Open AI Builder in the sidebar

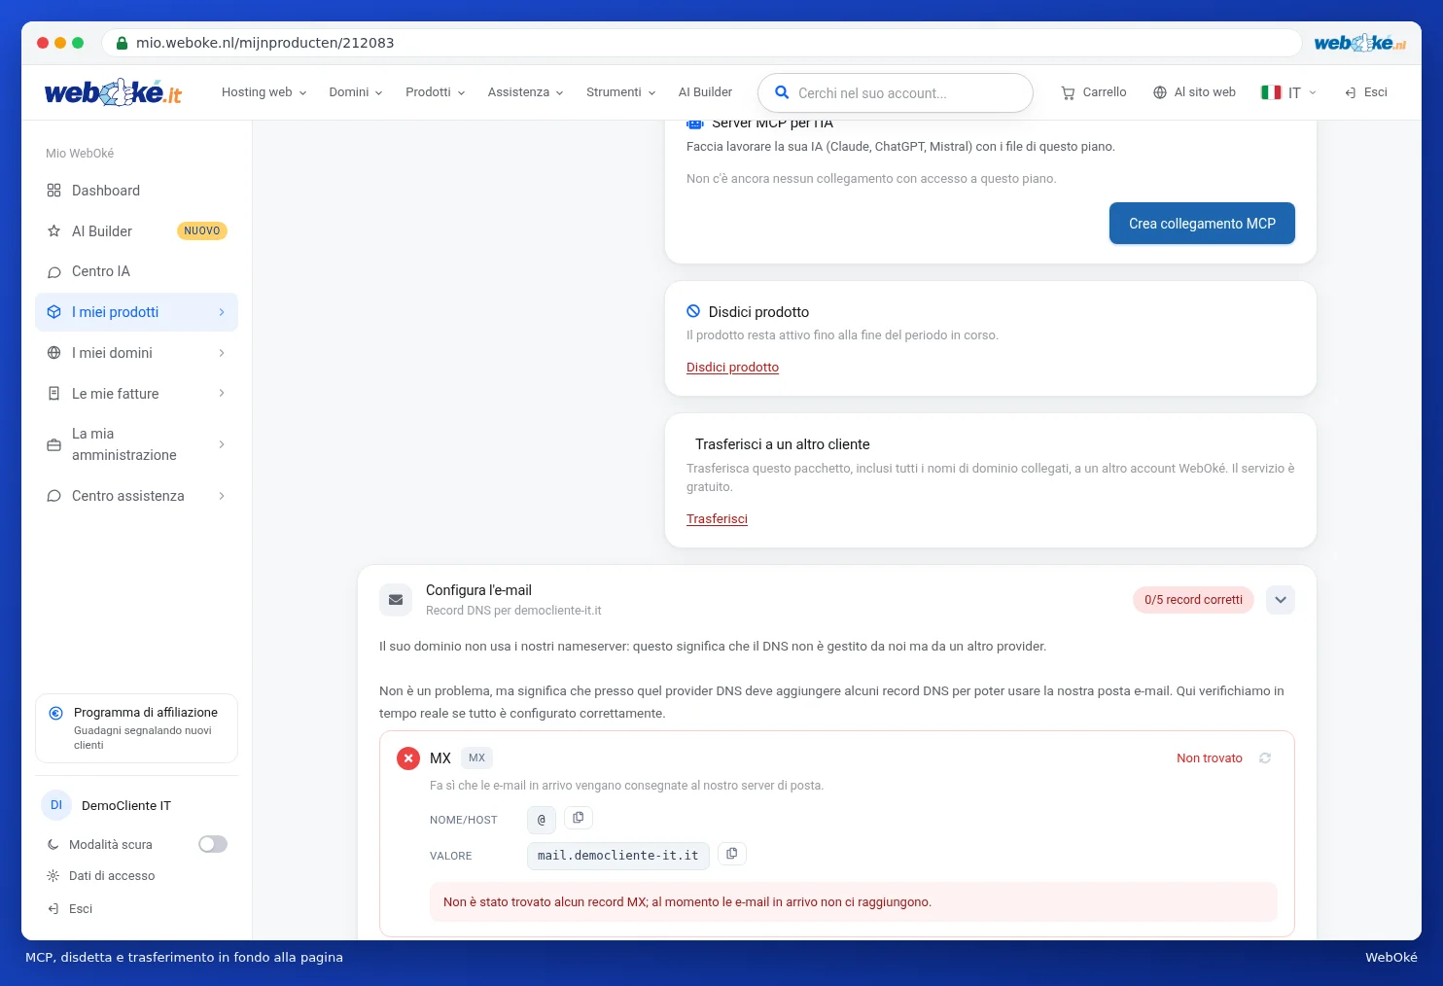[136, 231]
